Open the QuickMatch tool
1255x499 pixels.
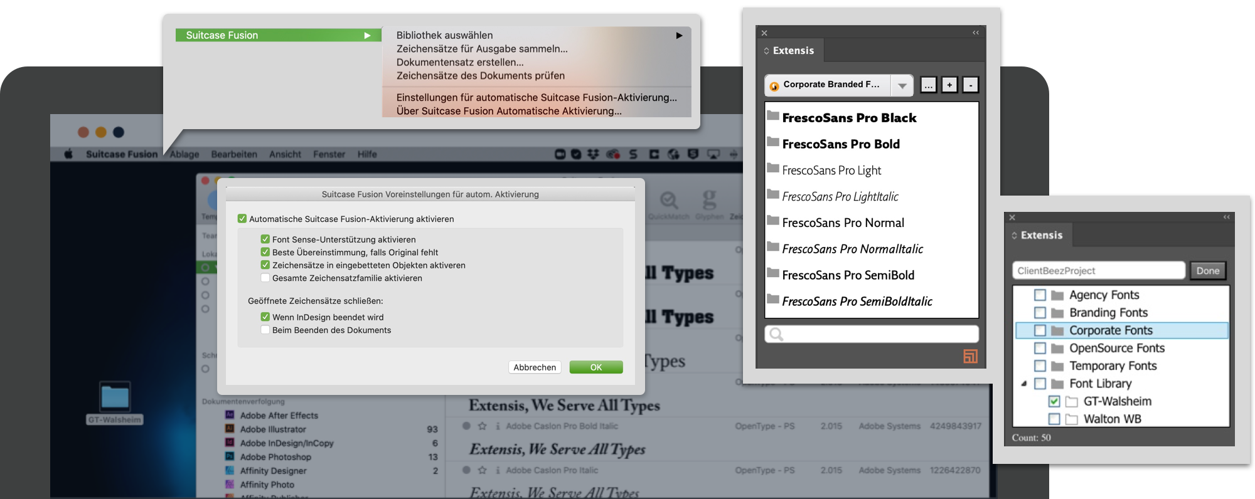click(x=669, y=206)
